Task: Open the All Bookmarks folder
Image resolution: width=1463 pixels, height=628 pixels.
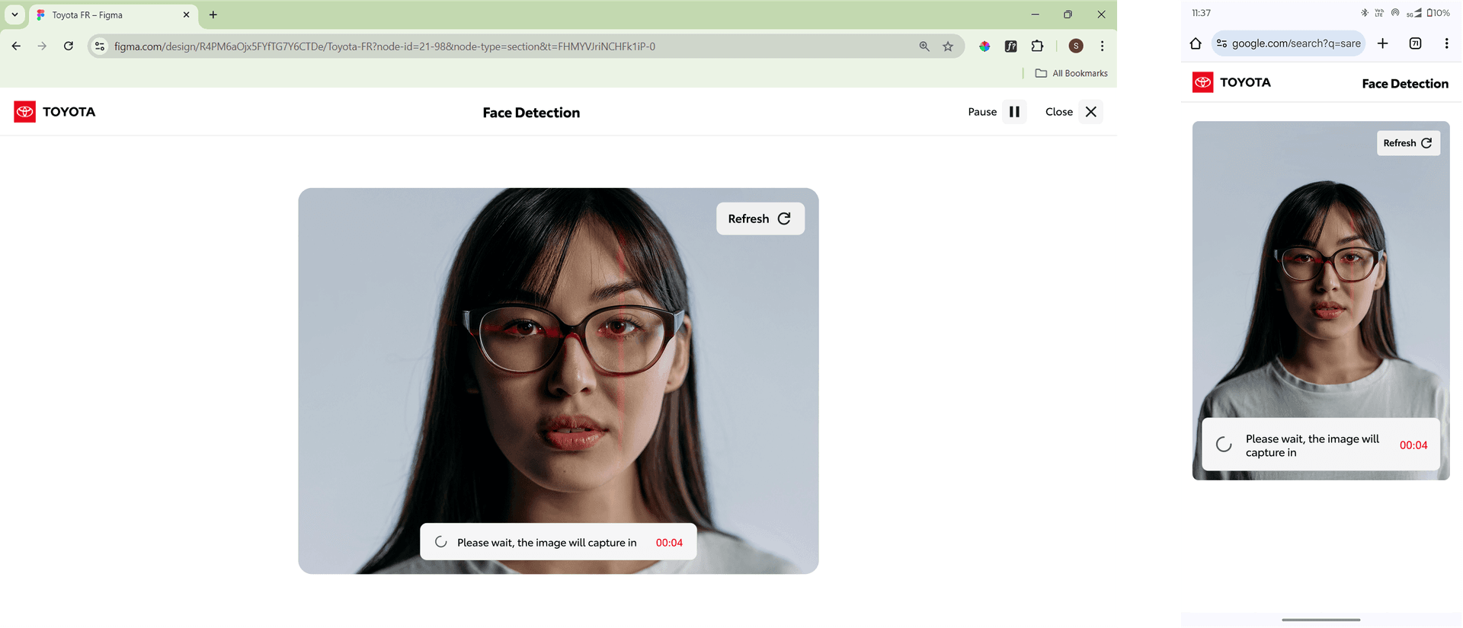Action: (1071, 73)
